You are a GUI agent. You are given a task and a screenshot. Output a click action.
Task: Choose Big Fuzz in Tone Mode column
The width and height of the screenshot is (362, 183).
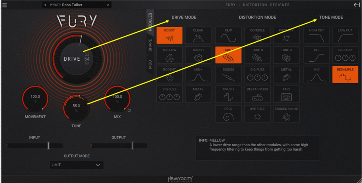[345, 55]
